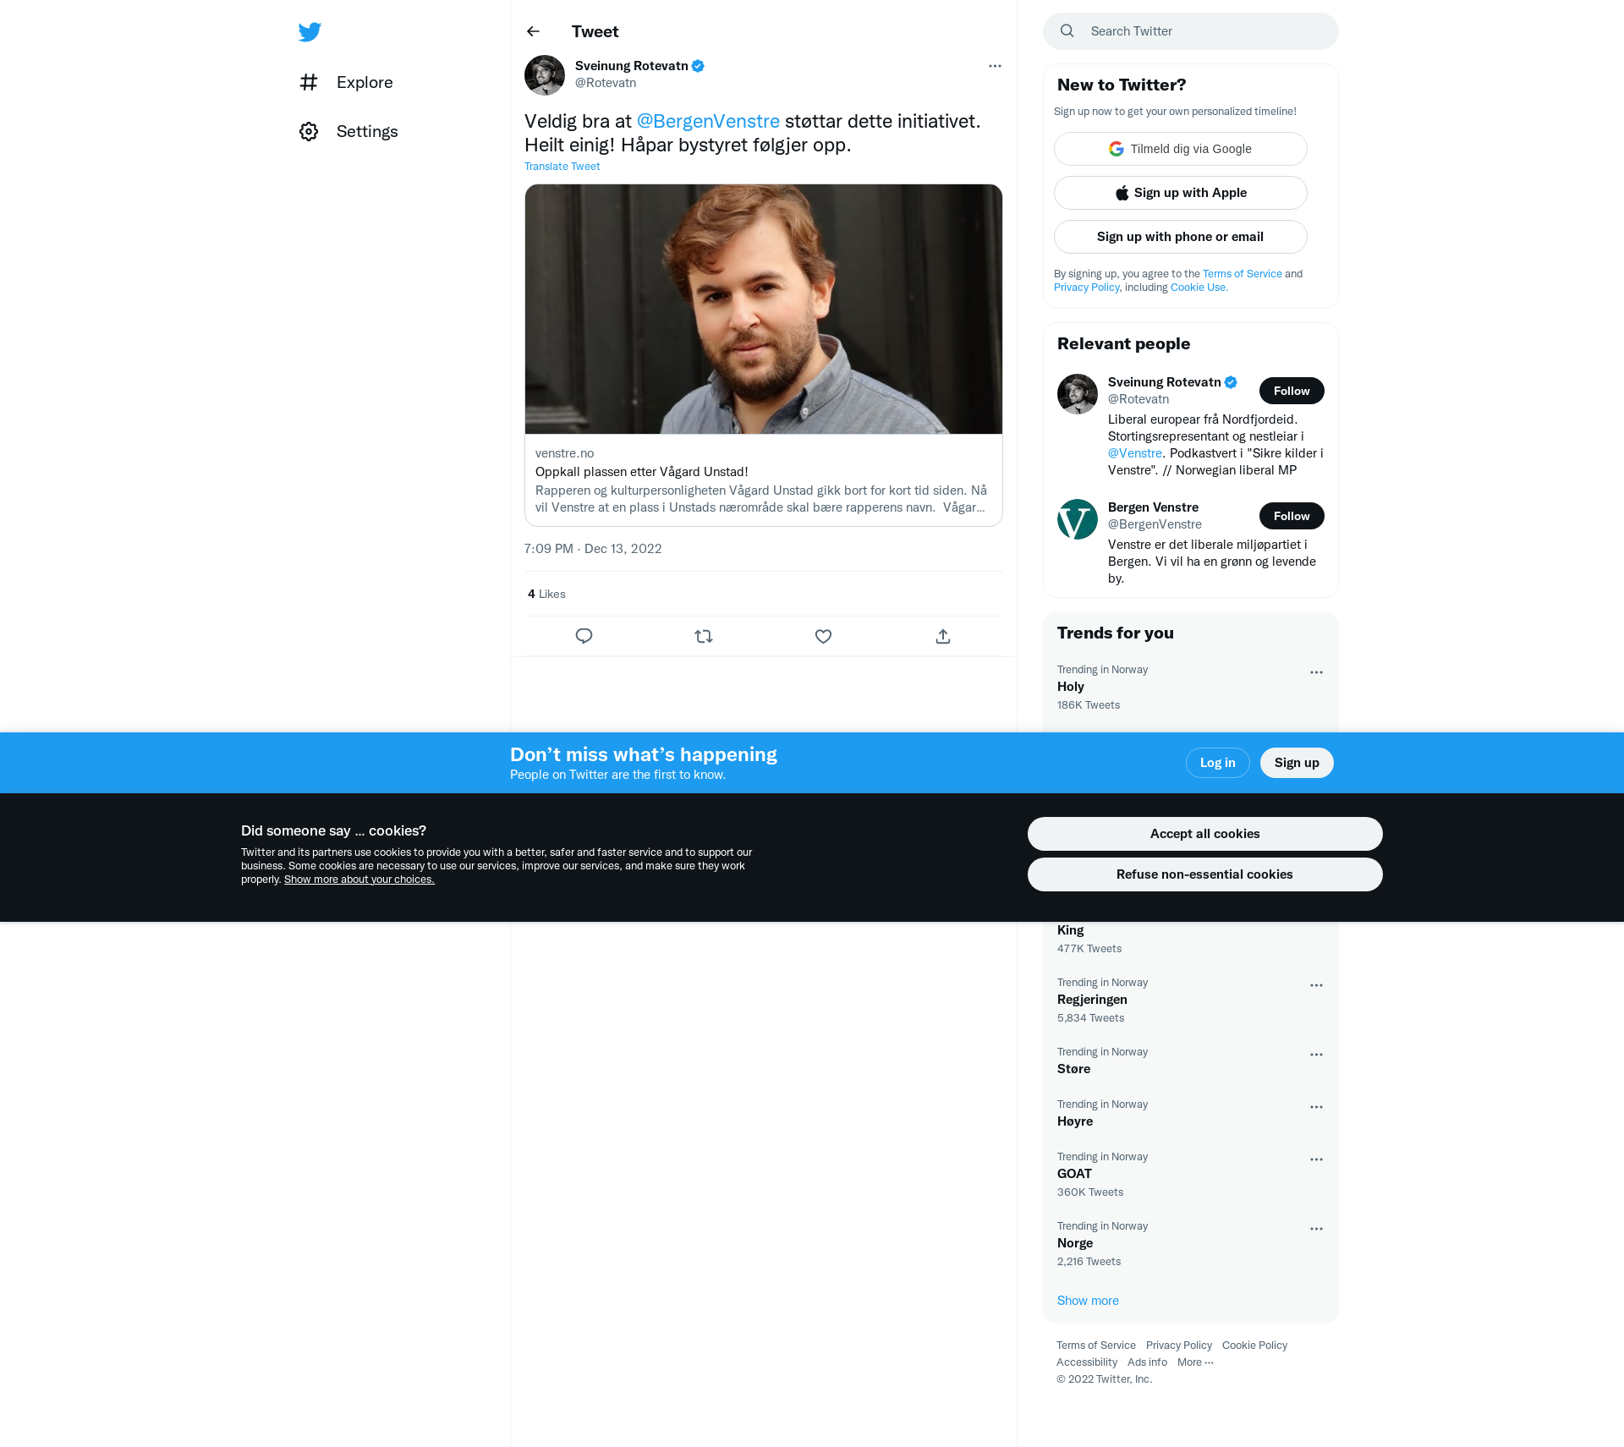
Task: Click the retweet icon
Action: click(x=704, y=636)
